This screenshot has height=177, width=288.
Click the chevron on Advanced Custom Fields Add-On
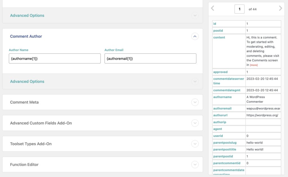[195, 123]
